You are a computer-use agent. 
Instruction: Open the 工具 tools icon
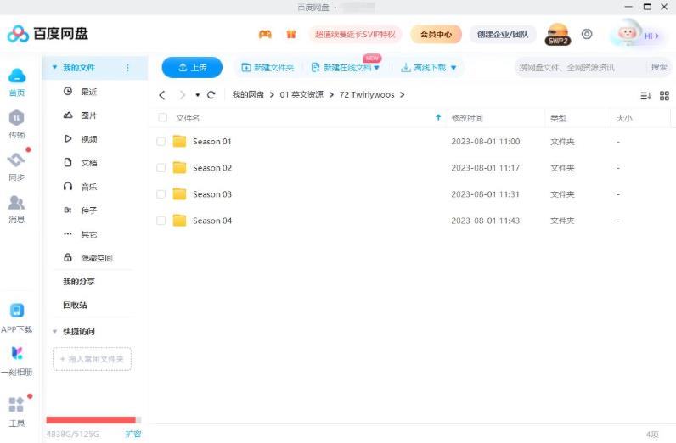coord(16,405)
